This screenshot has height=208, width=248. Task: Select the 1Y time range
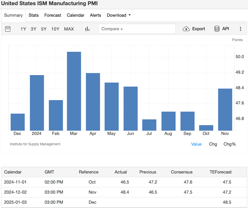23,29
